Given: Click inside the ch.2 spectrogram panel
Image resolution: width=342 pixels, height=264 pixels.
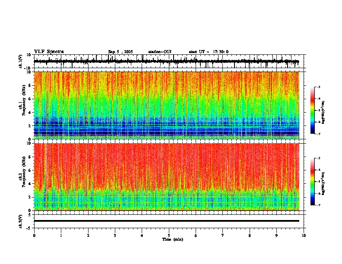Looking at the screenshot, I should tap(167, 177).
